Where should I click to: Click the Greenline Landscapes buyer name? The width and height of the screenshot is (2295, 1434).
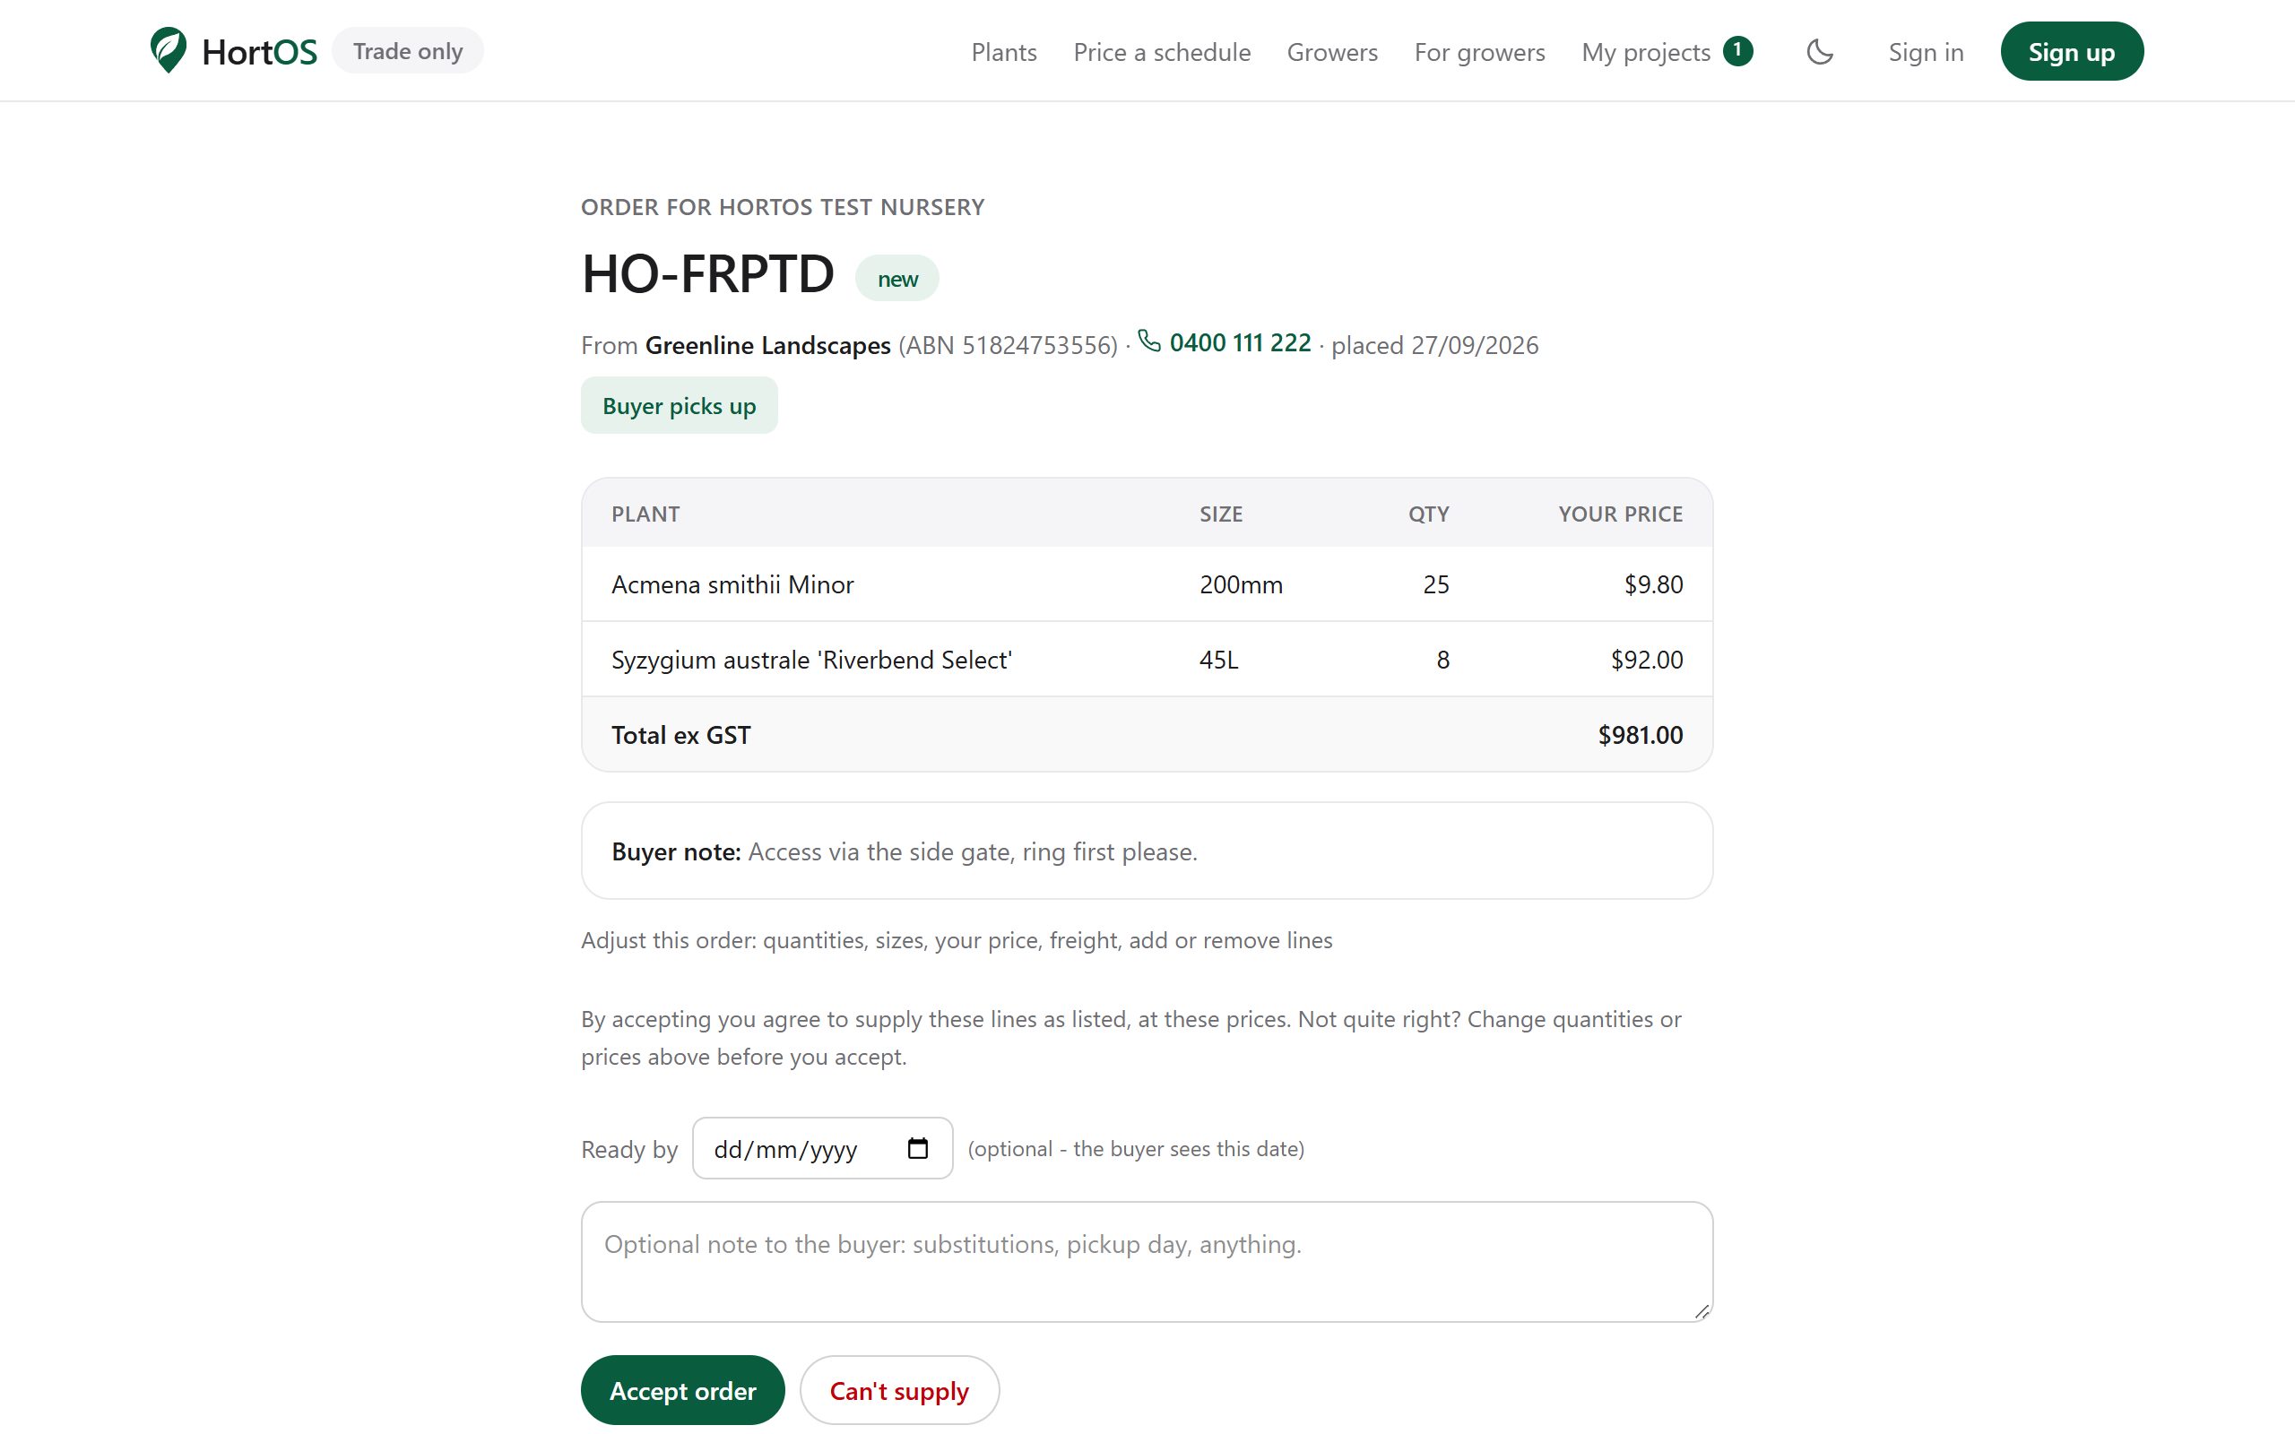767,344
